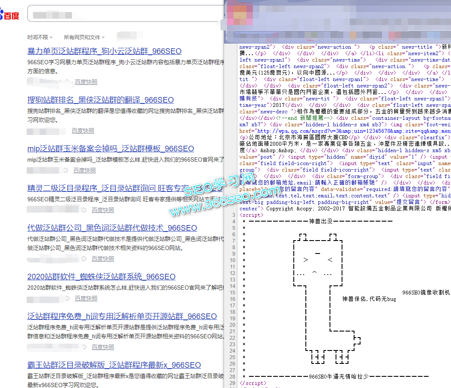View 百度快照 for 2020站群软件 result

point(86,298)
